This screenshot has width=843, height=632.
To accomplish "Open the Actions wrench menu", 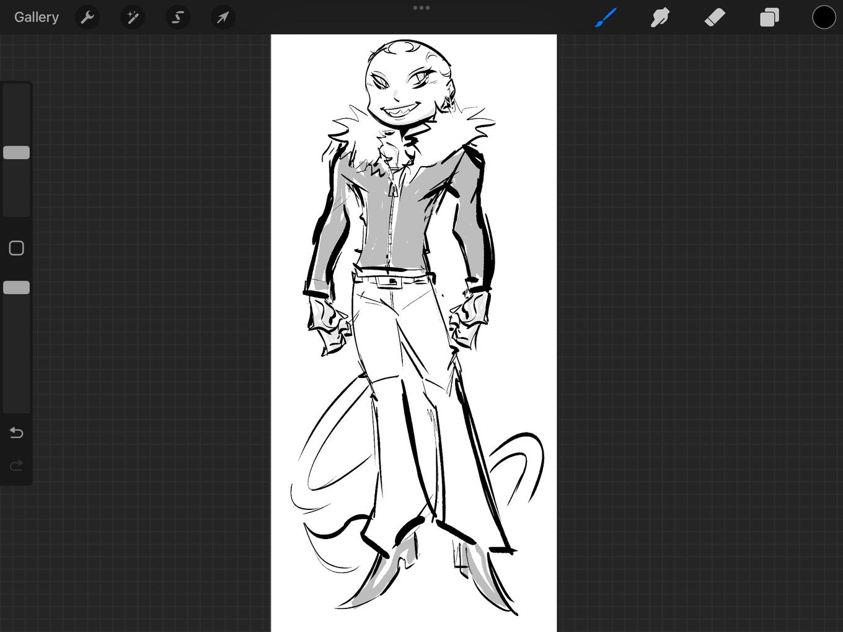I will 87,17.
